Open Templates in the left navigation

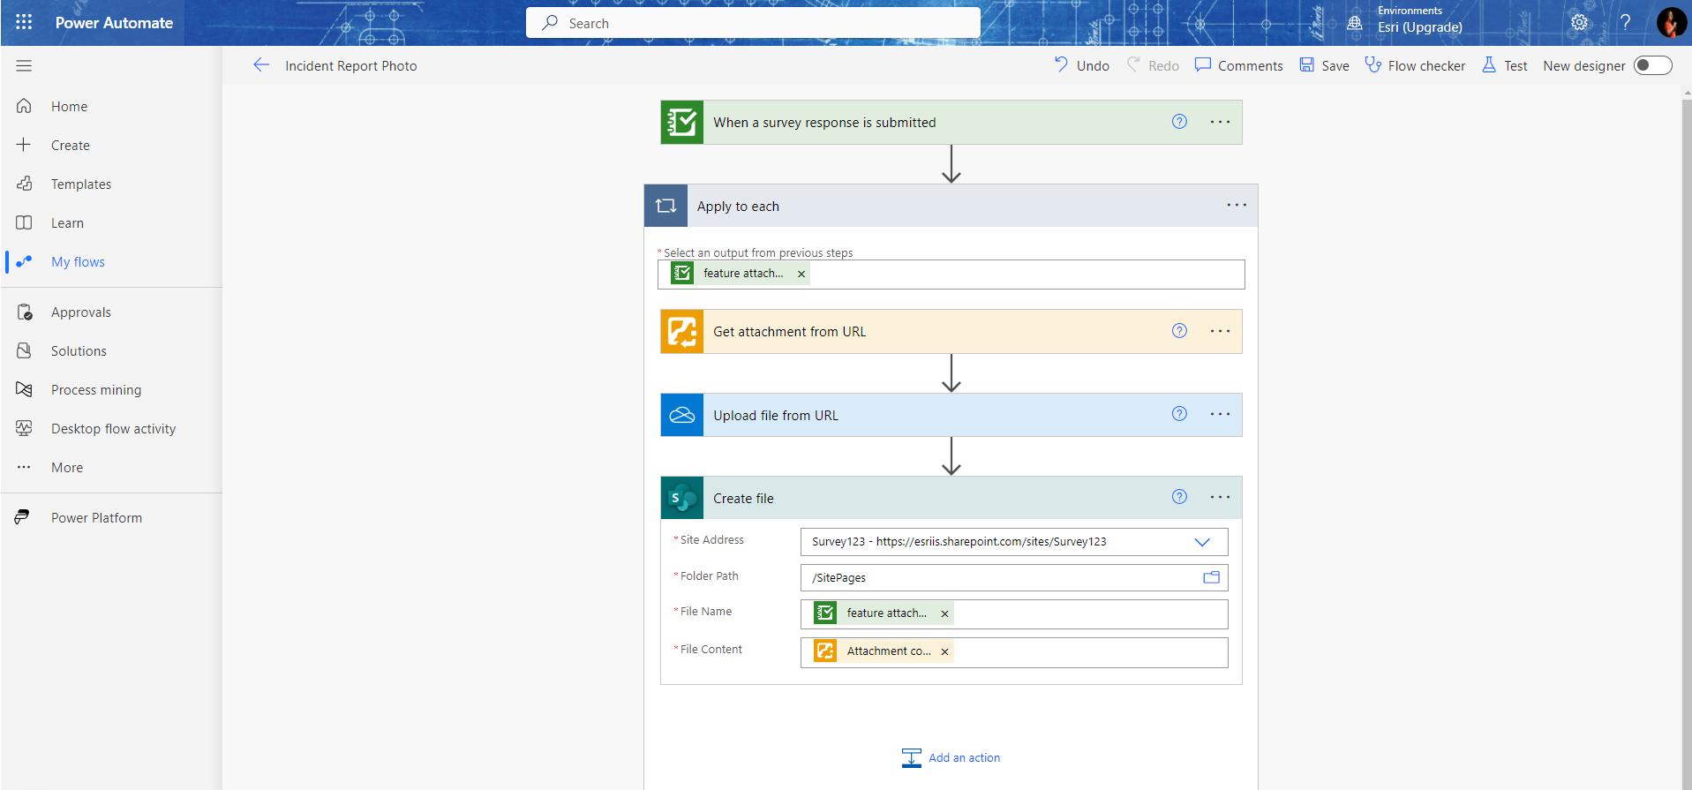coord(81,184)
